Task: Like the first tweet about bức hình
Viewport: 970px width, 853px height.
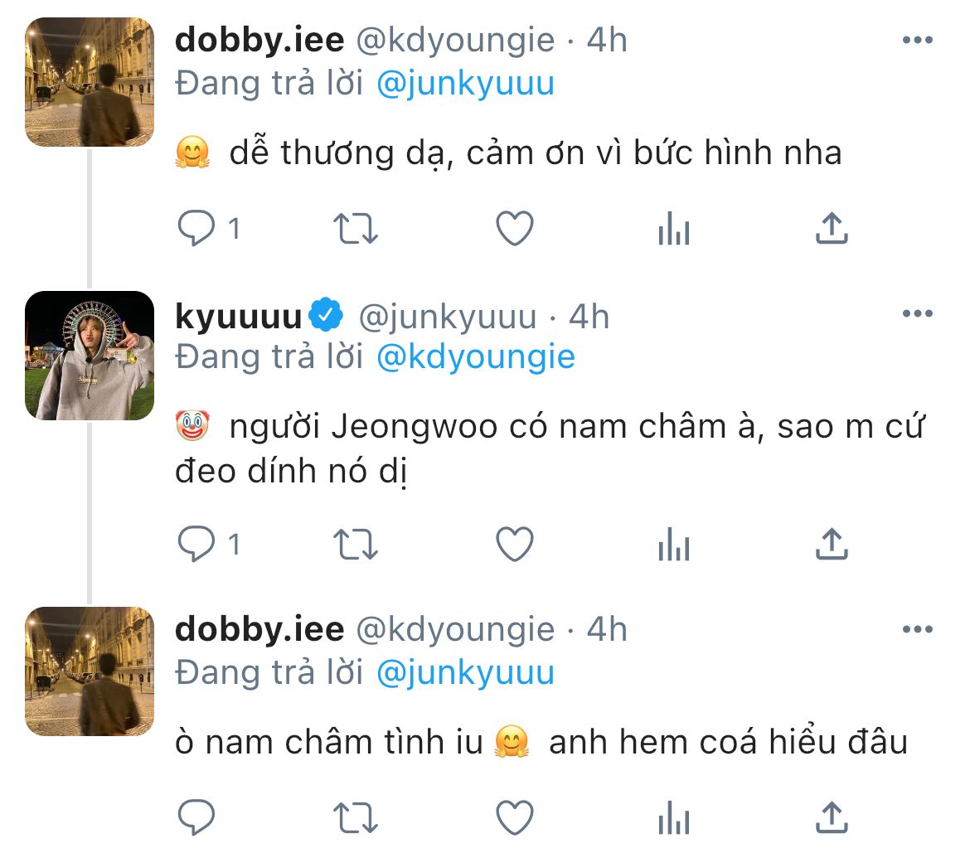Action: [514, 228]
